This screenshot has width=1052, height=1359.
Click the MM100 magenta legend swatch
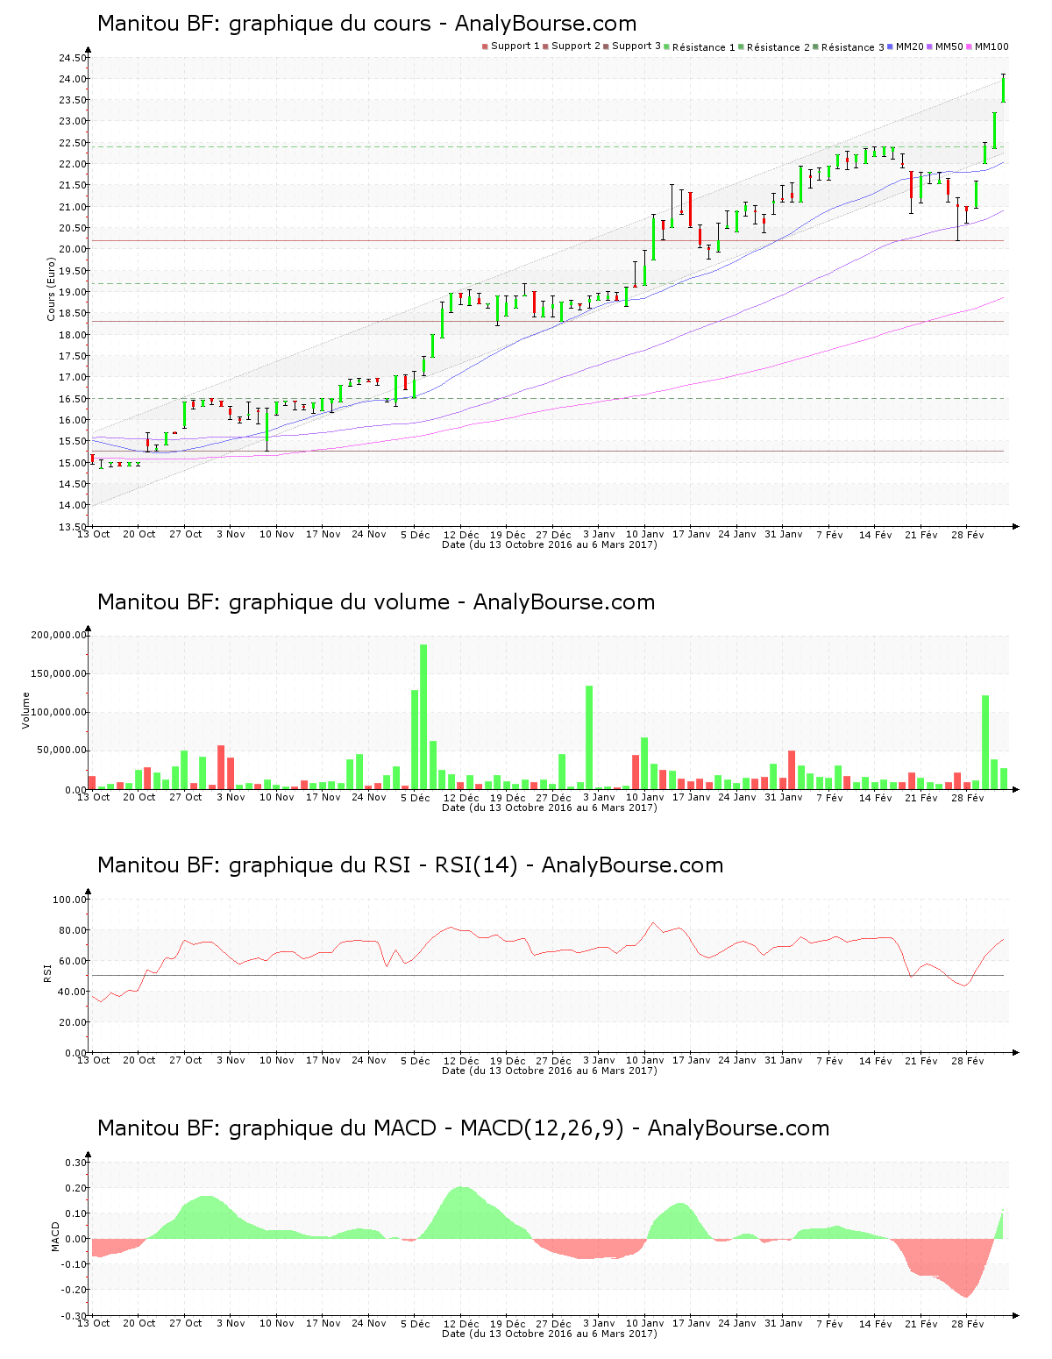point(970,46)
